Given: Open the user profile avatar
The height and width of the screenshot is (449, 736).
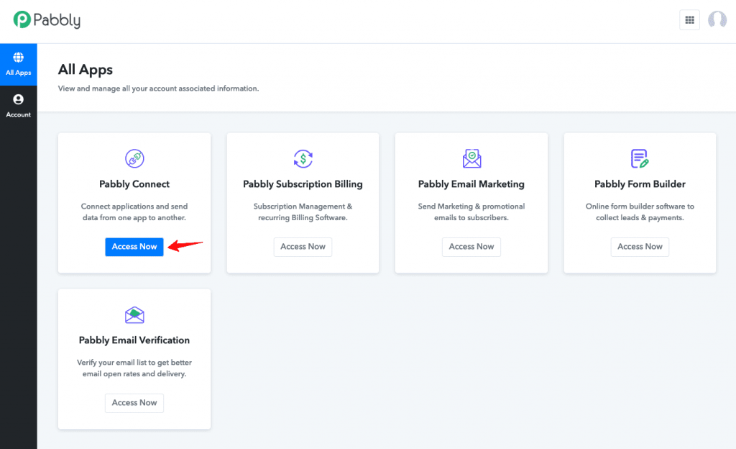Looking at the screenshot, I should [717, 19].
